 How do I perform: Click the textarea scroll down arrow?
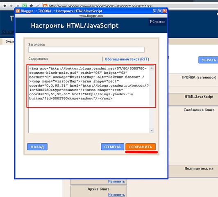coord(152,131)
